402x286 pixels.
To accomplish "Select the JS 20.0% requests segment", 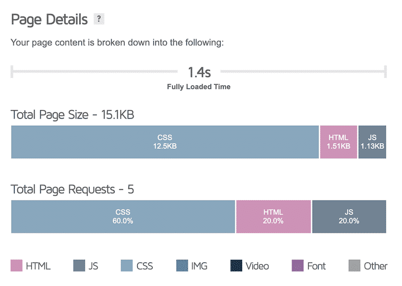I will coord(349,217).
